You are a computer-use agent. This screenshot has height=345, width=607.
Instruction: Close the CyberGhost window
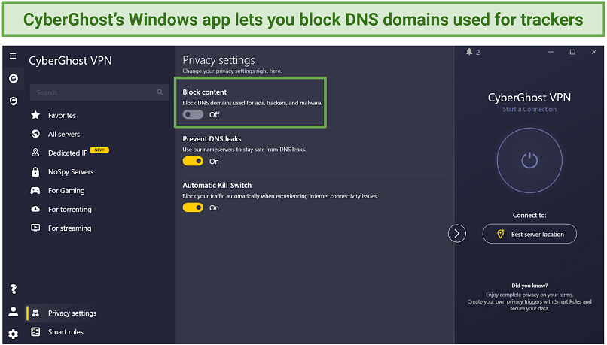[594, 52]
